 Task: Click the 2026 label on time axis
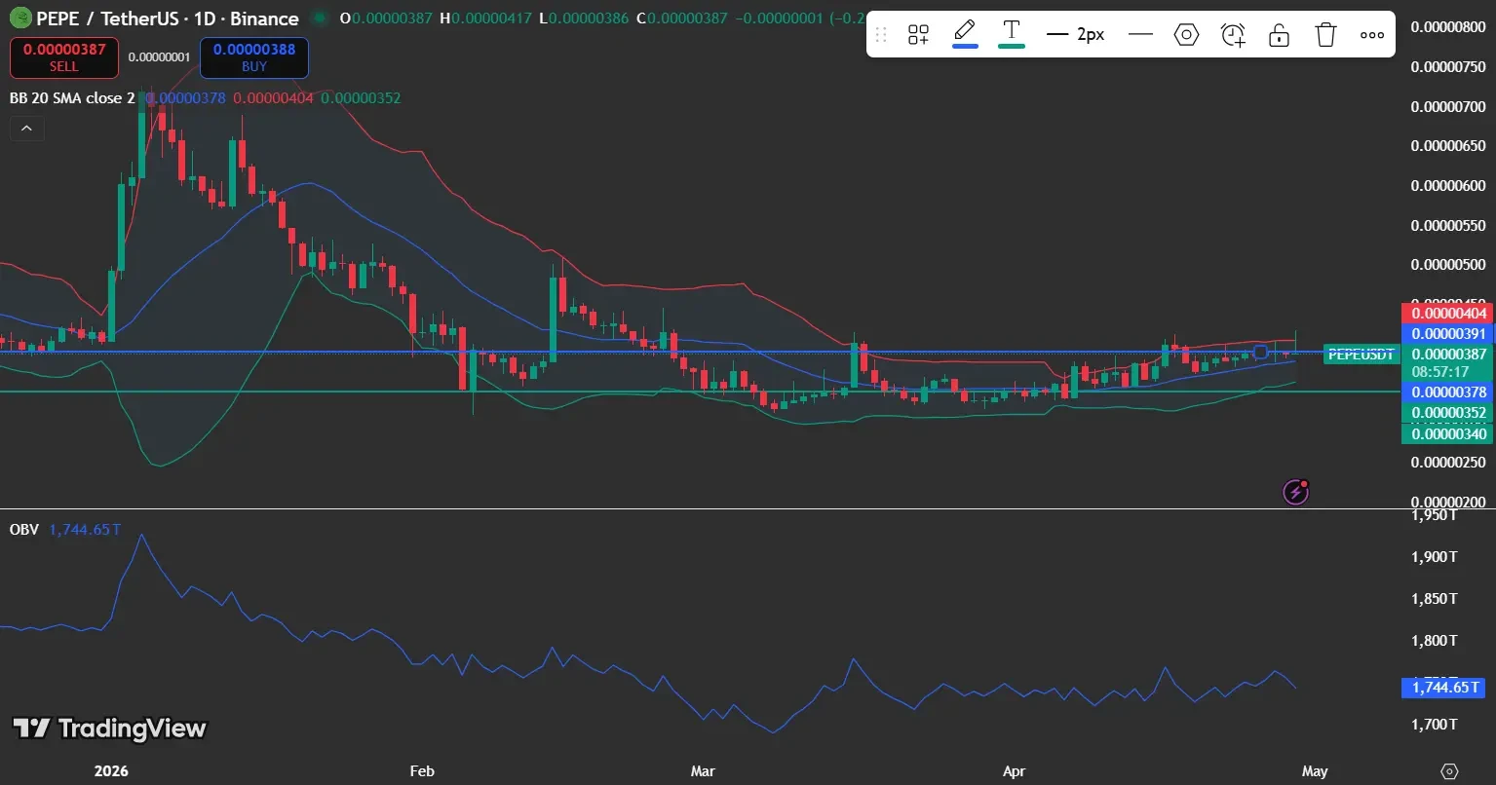[111, 771]
